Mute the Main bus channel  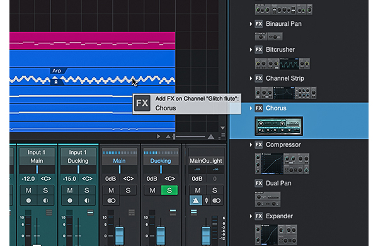coord(111,190)
